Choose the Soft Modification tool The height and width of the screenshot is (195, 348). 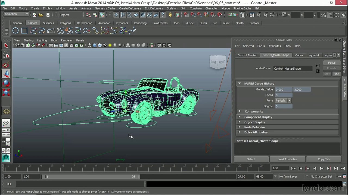(6, 111)
